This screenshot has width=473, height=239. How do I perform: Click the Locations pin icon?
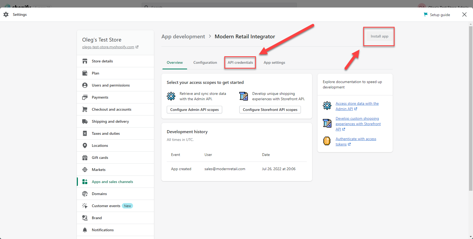tap(85, 145)
